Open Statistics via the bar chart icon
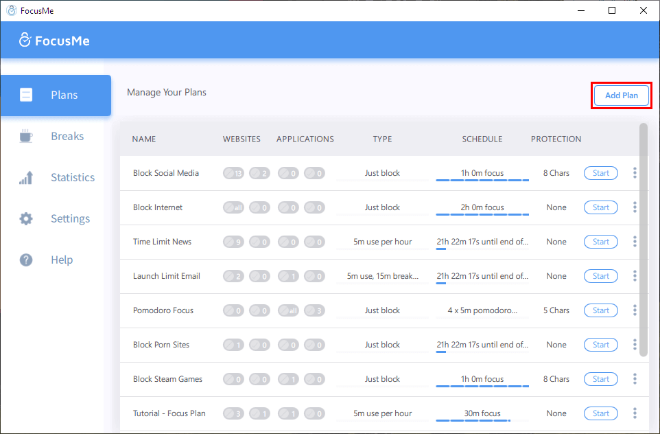Viewport: 660px width, 434px height. coord(25,177)
